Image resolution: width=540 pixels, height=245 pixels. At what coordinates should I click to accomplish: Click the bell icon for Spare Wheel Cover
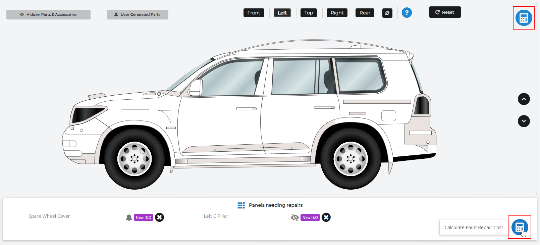pyautogui.click(x=129, y=217)
